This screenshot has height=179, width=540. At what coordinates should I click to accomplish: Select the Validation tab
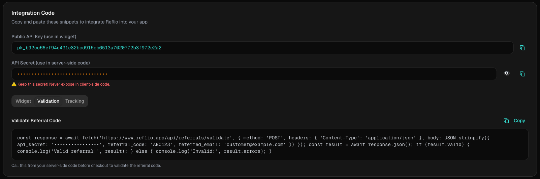coord(48,101)
